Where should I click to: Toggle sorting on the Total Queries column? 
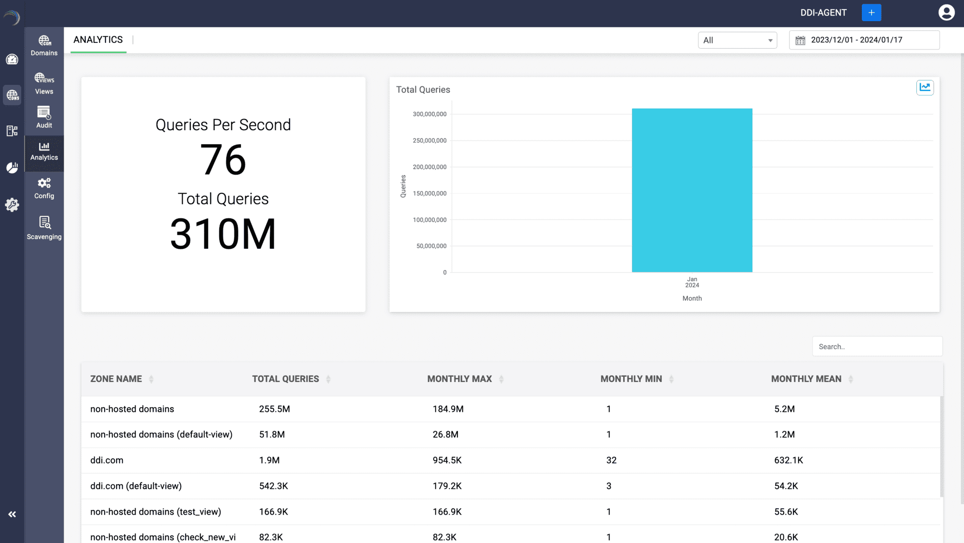[328, 379]
